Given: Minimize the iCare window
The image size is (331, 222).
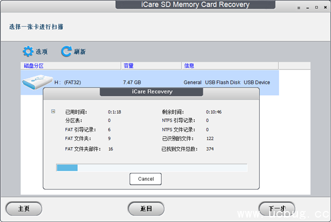Looking at the screenshot, I should (308, 8).
